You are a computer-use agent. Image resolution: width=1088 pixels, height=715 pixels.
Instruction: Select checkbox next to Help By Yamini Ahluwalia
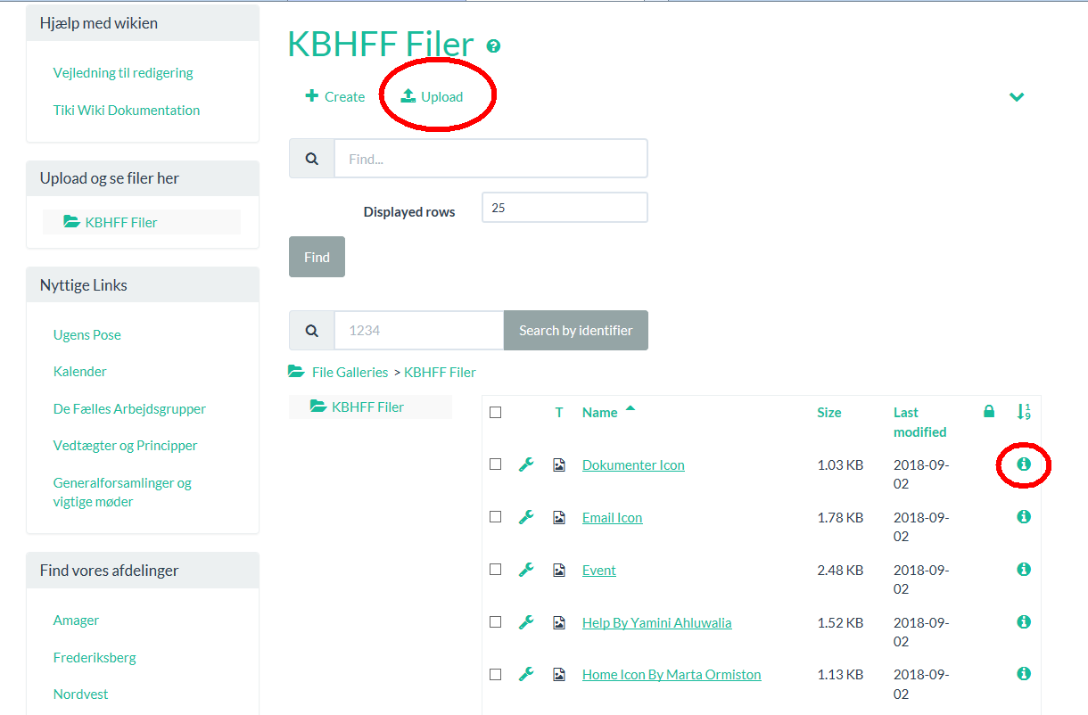tap(496, 621)
